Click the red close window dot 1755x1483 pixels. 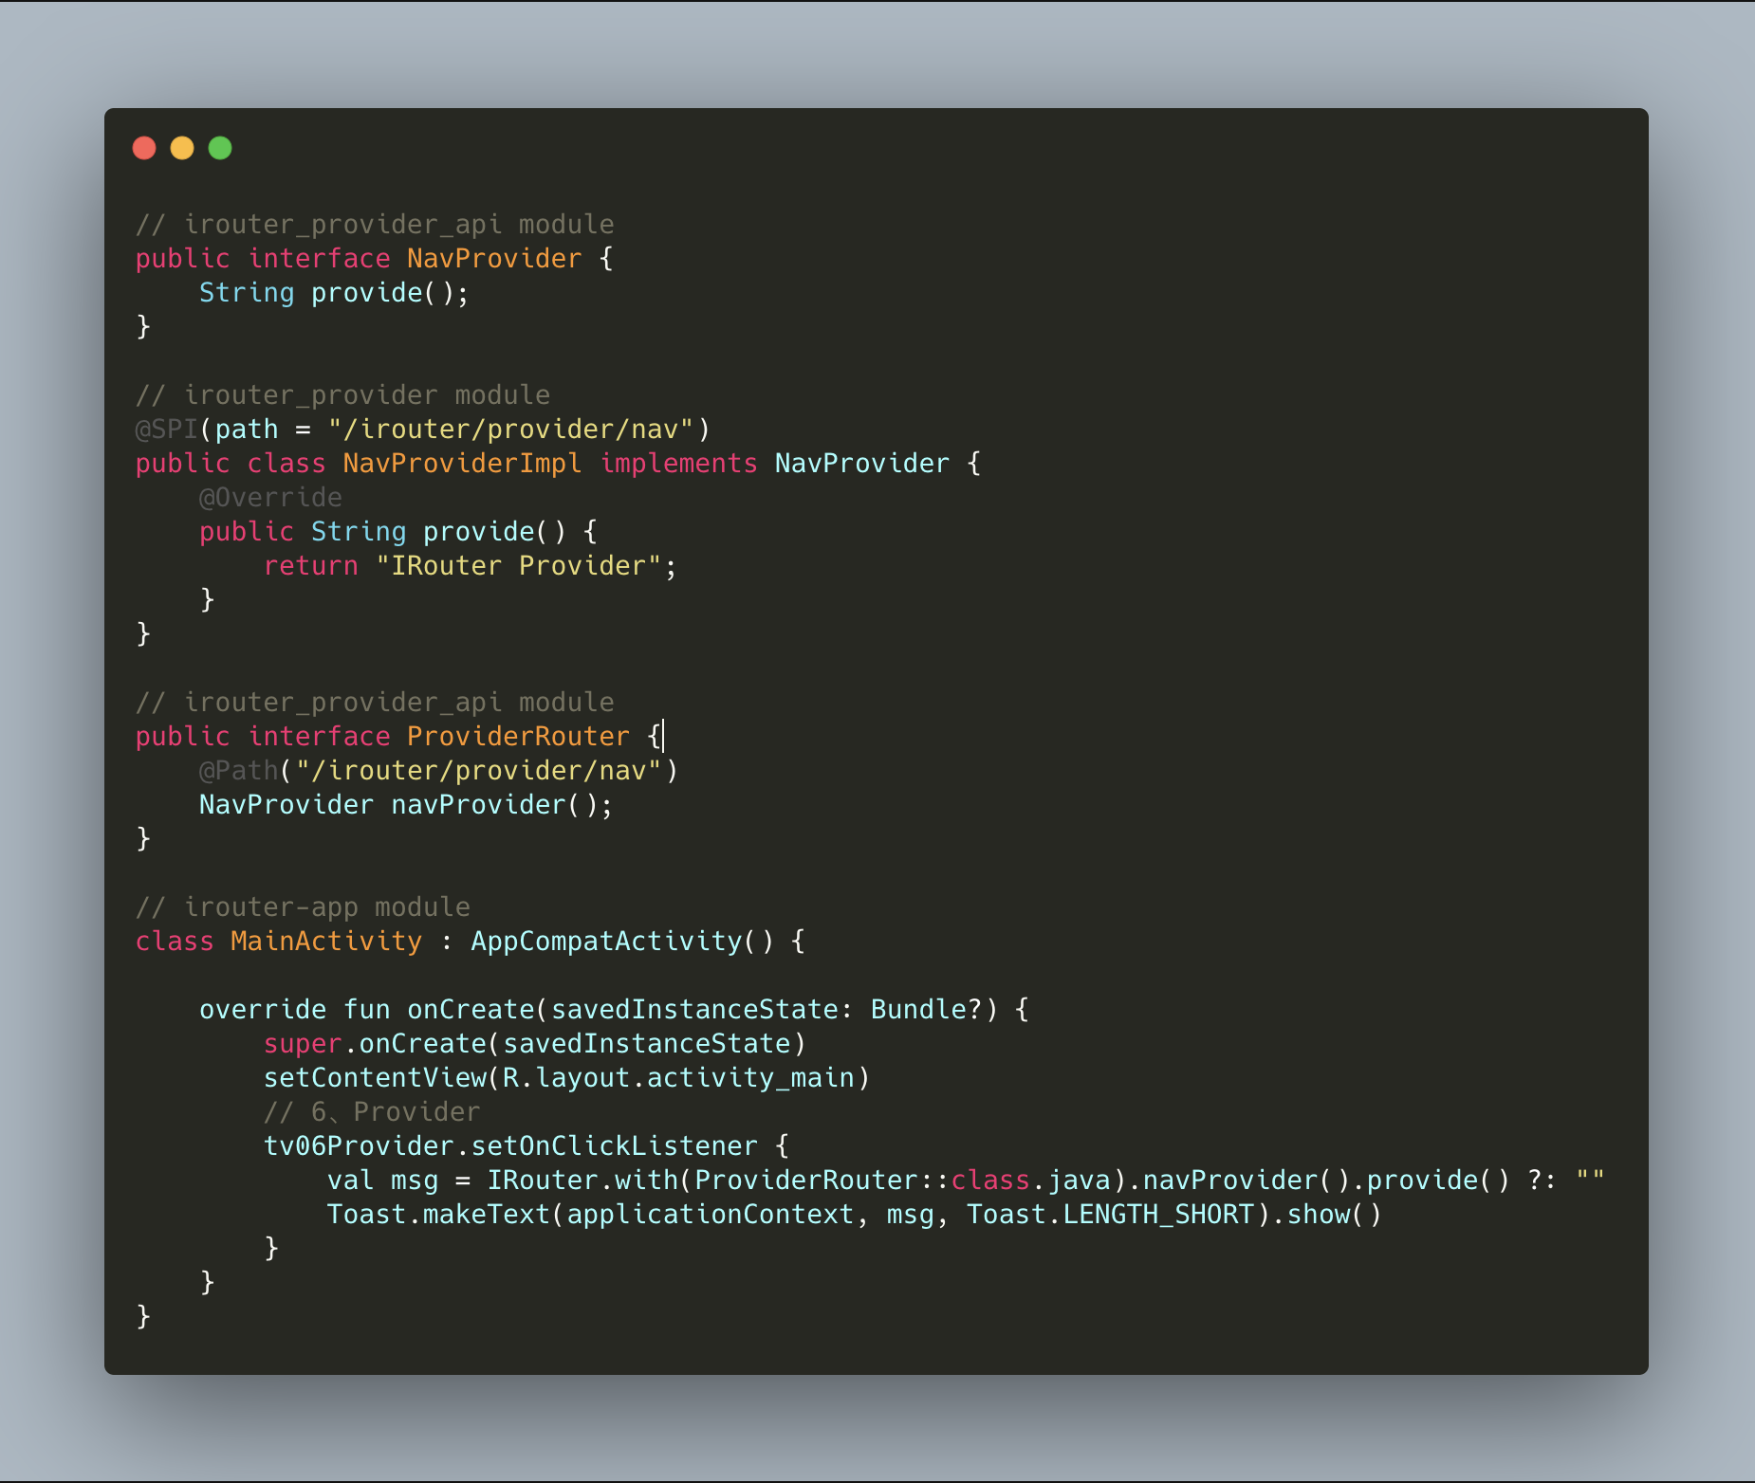(x=144, y=148)
